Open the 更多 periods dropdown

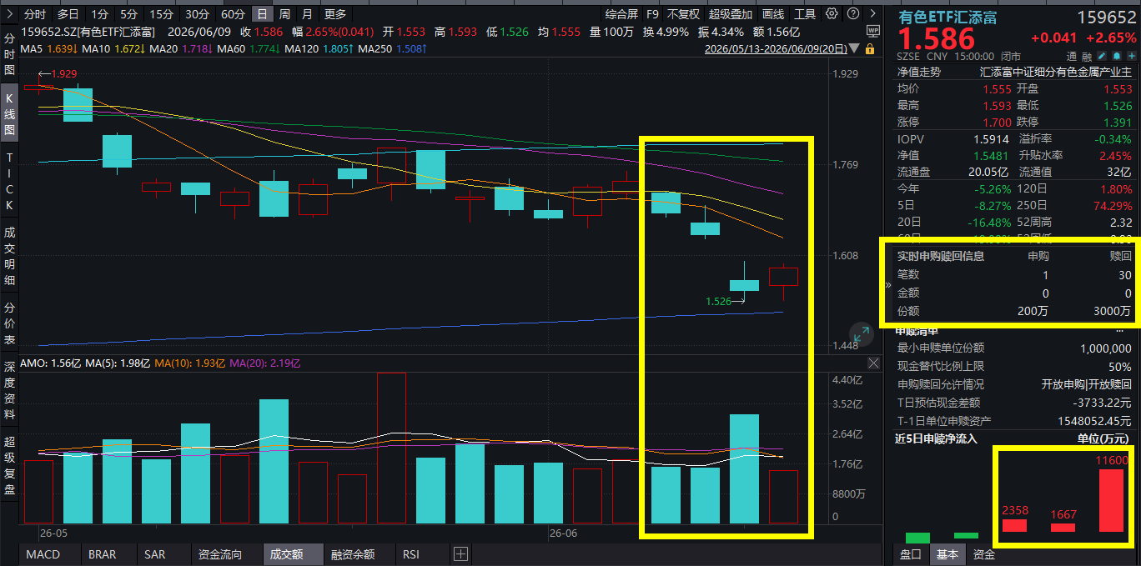334,14
